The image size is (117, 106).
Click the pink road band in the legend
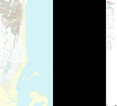[x=109, y=8]
